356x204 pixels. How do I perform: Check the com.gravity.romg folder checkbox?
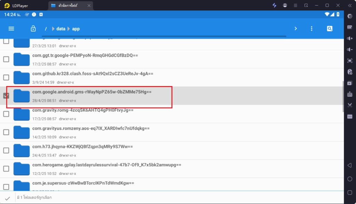6,114
